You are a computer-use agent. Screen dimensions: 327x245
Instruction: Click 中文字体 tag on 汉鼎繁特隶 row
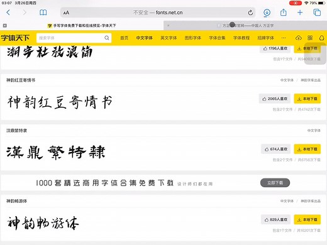(314, 131)
